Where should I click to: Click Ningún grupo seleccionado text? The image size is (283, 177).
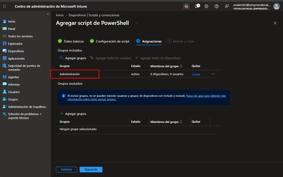(78, 129)
